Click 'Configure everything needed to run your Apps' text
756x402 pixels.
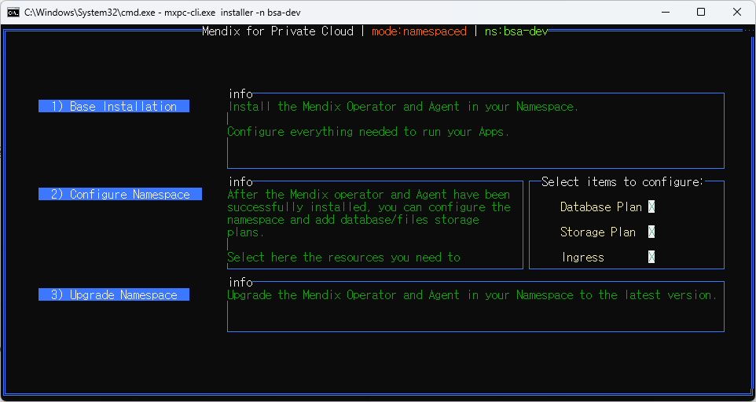(x=369, y=132)
